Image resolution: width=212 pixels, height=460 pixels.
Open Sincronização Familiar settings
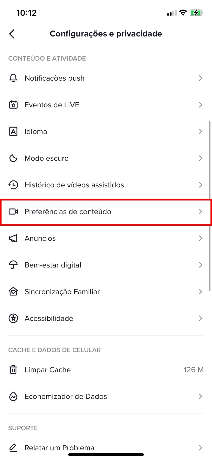(62, 292)
